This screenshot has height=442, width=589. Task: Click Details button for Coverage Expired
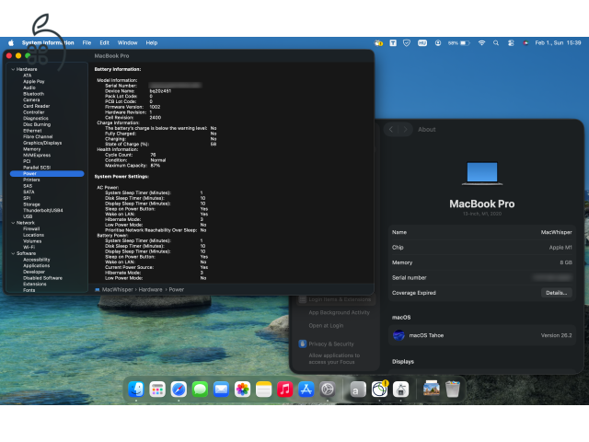pos(556,293)
